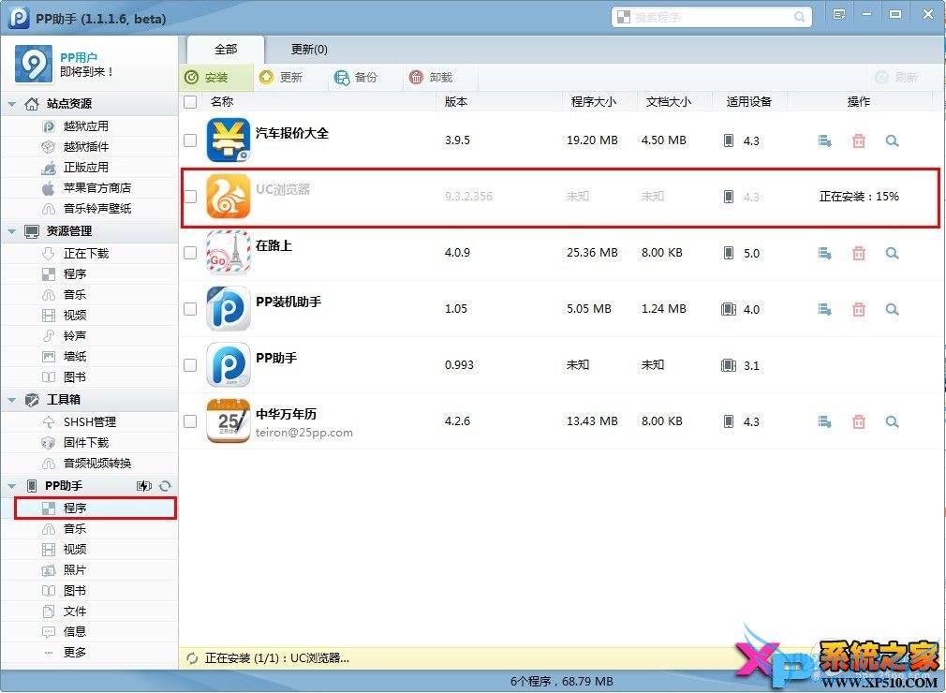Check the PP装机助手 row checkbox
Viewport: 946px width, 693px height.
point(190,309)
